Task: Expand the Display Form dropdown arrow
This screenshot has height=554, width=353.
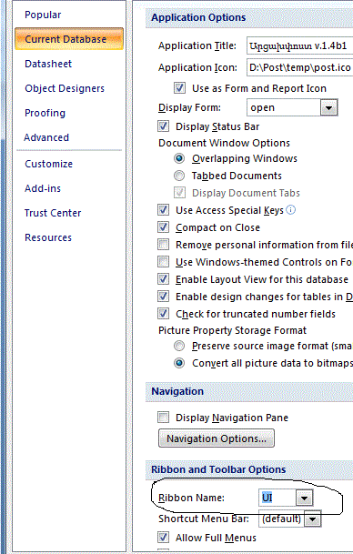Action: [329, 107]
